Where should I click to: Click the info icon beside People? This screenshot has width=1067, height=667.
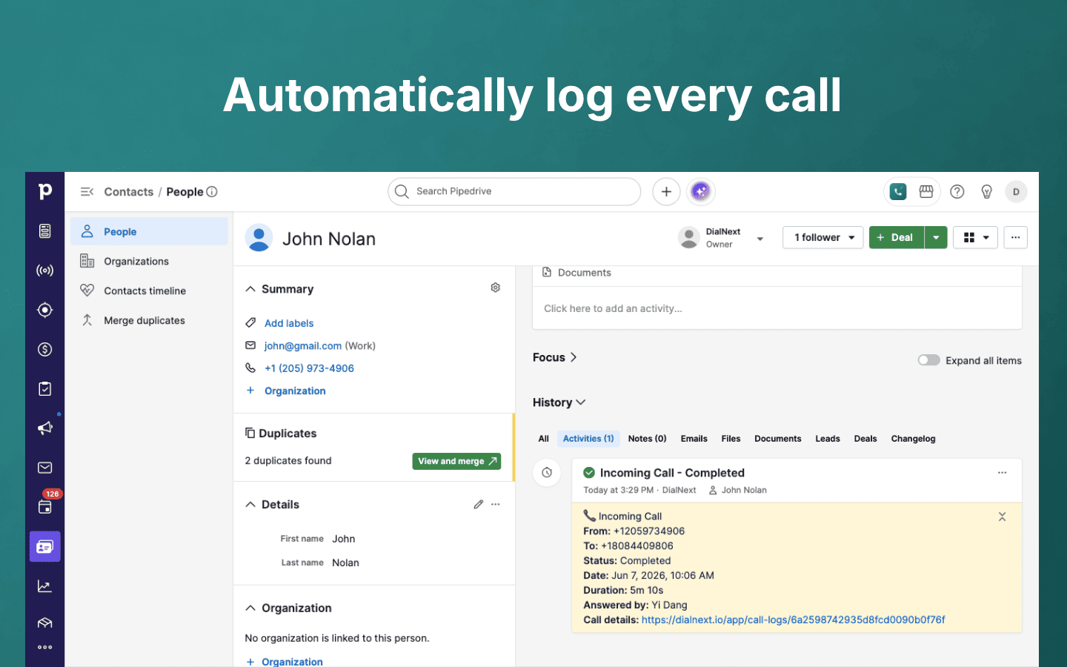[212, 192]
